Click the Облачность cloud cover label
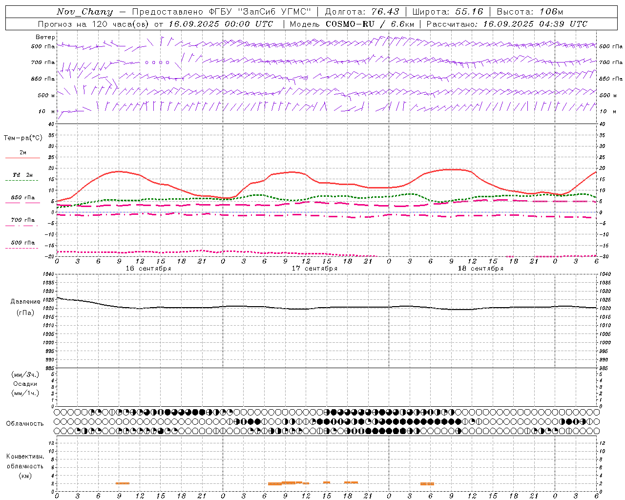 (25, 424)
